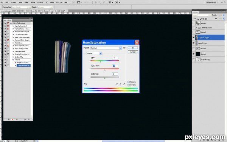Click the Zoom tool icon in top bar
227x142 pixels.
click(x=100, y=3)
